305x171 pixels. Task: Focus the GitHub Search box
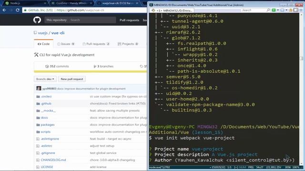[x=92, y=20]
